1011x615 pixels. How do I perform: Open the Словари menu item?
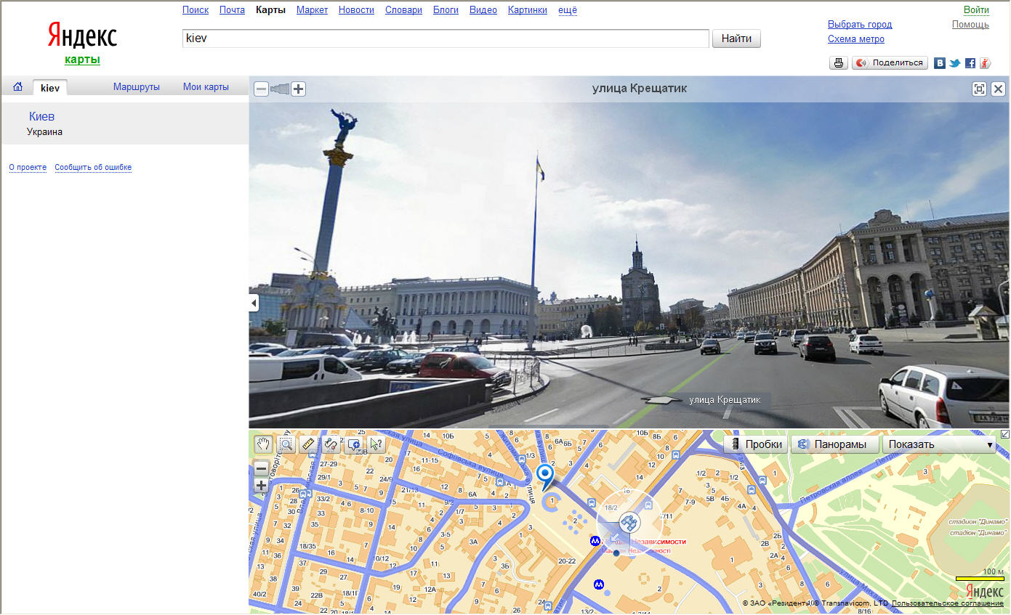pyautogui.click(x=403, y=9)
